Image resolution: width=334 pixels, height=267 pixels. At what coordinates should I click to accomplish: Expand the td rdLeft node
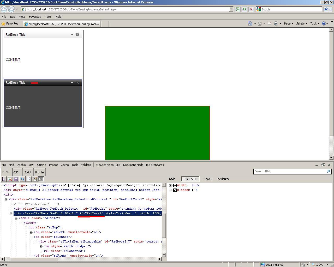[x=31, y=232]
